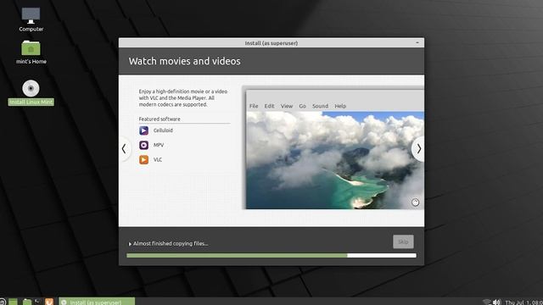Screen dimensions: 543x305
Task: Open the Computer desktop icon
Action: [31, 16]
